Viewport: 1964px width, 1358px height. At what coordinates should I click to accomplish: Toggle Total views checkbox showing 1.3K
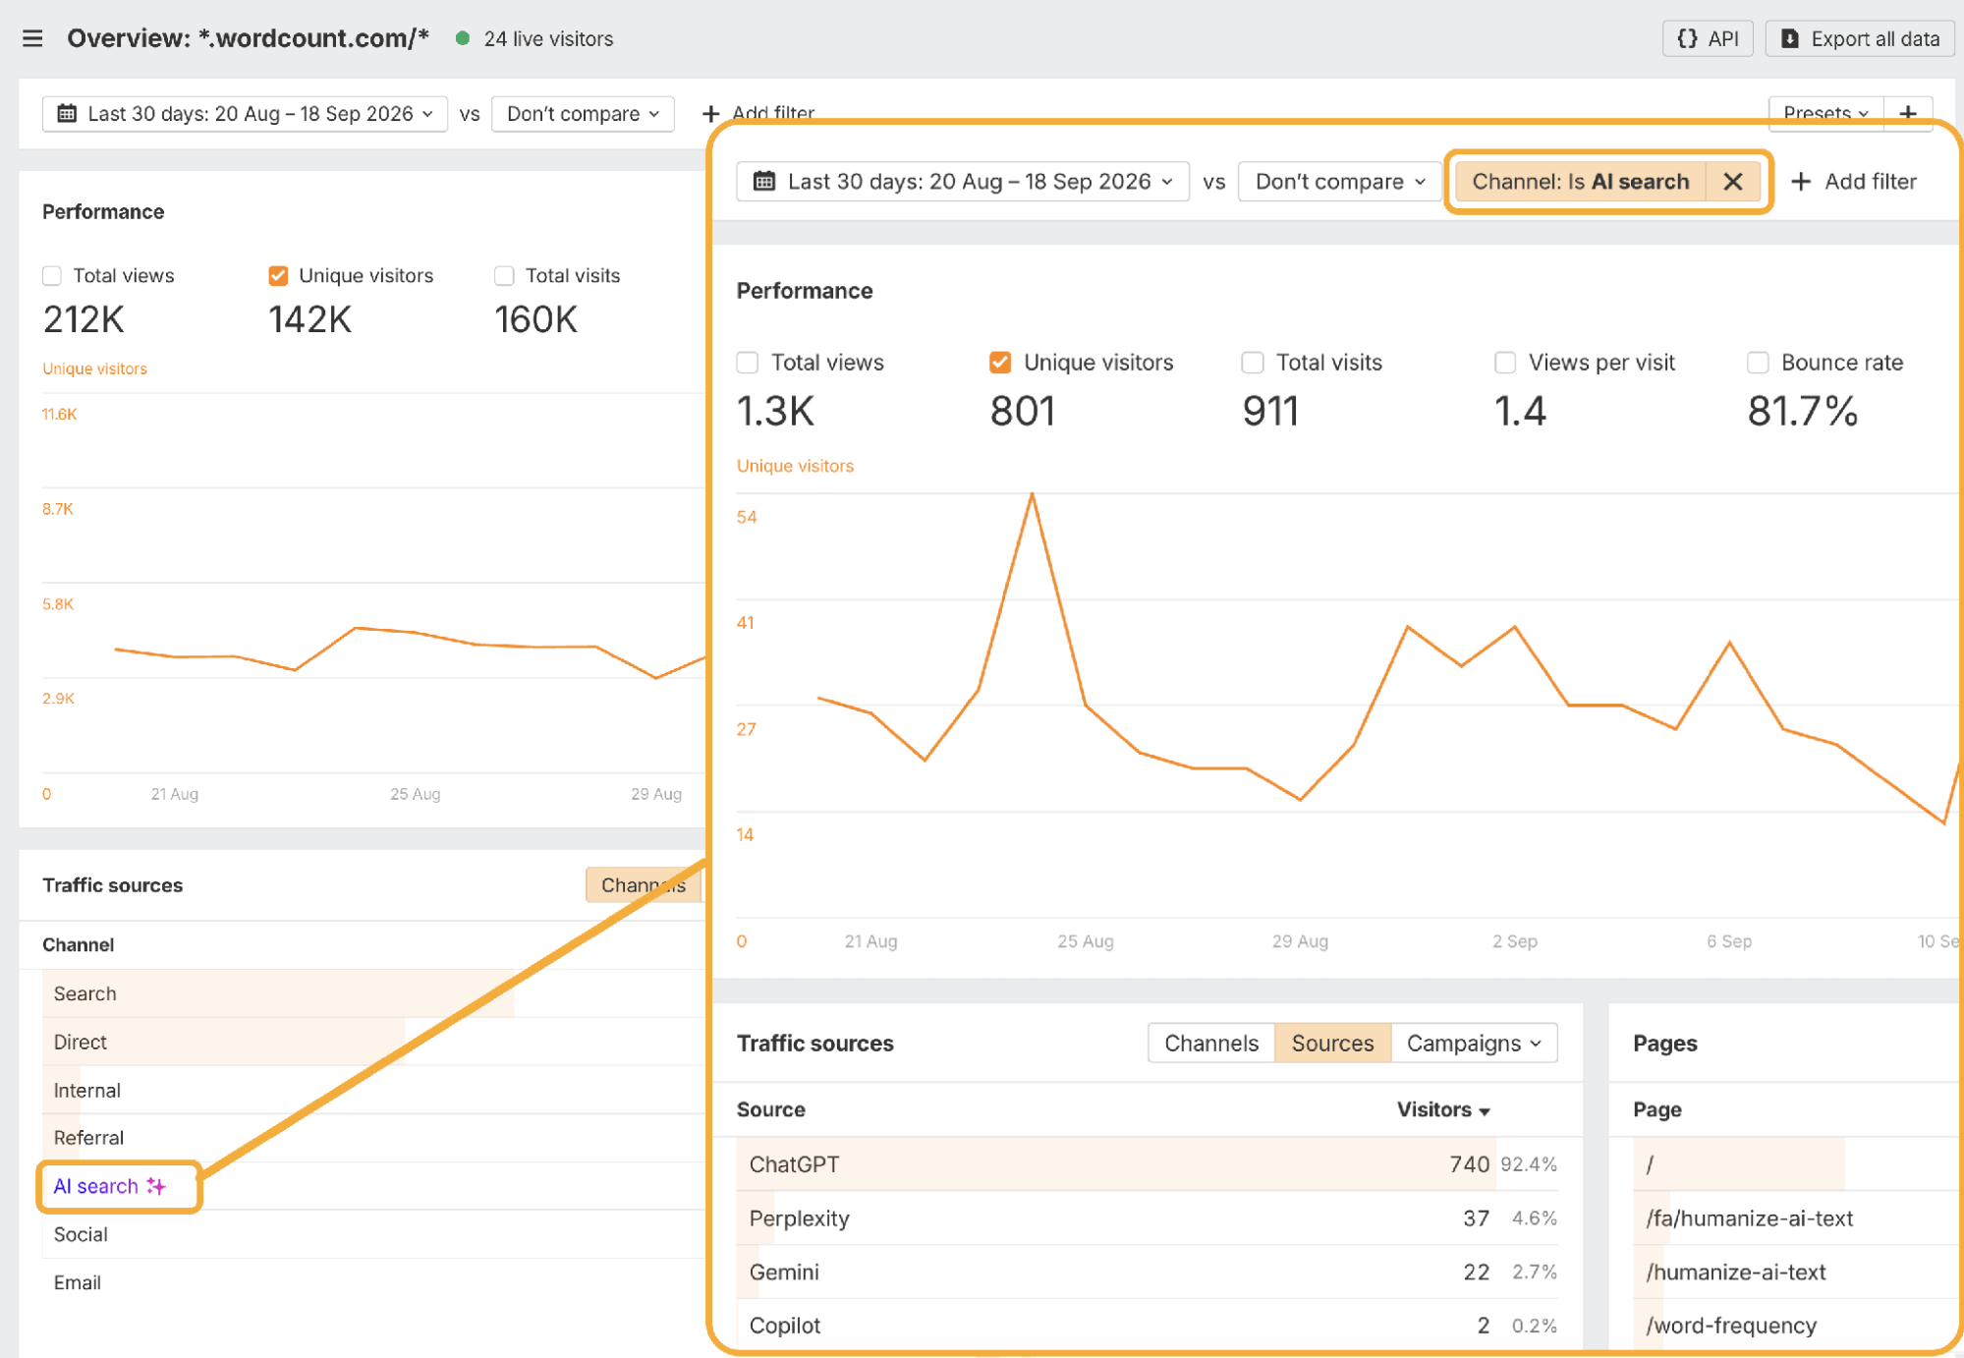748,363
